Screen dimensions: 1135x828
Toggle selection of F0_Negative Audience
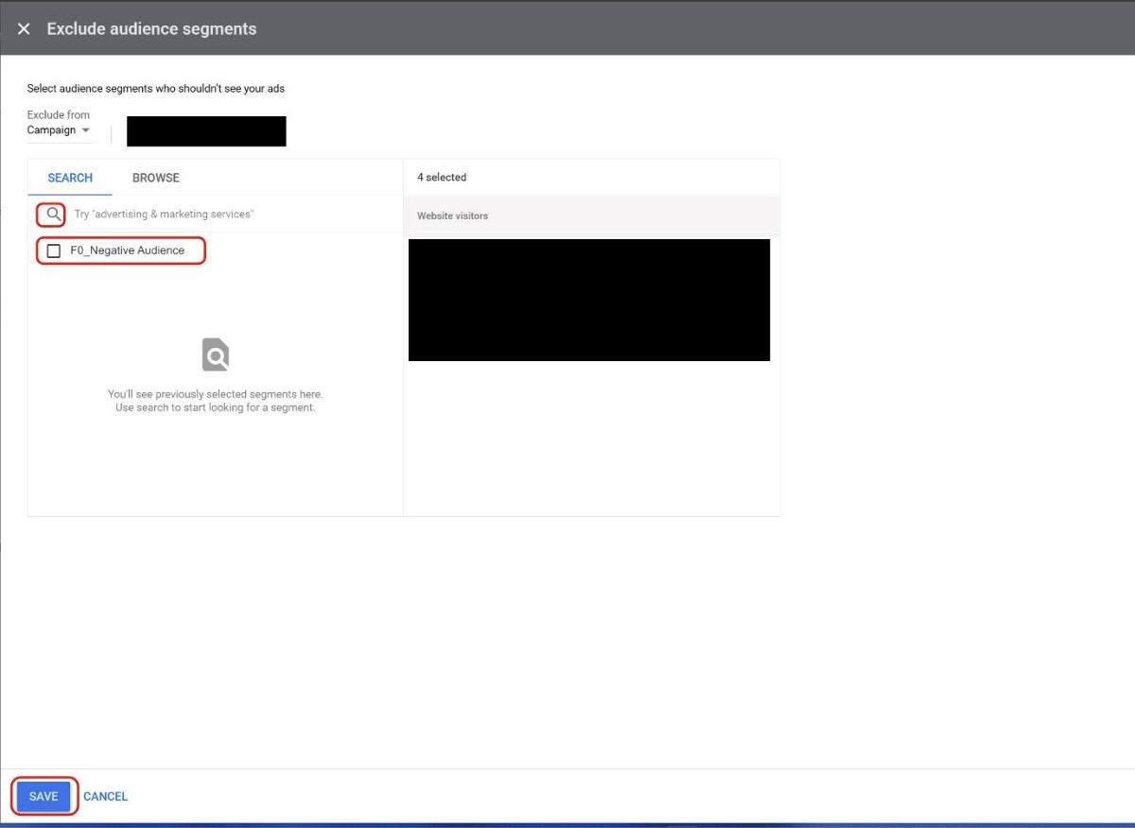[52, 250]
